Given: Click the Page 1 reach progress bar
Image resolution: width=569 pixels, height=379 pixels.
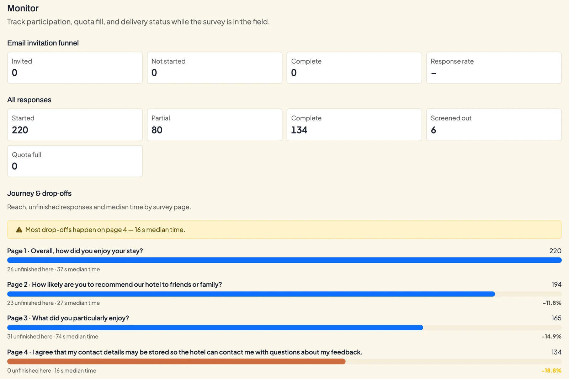Looking at the screenshot, I should [x=284, y=260].
